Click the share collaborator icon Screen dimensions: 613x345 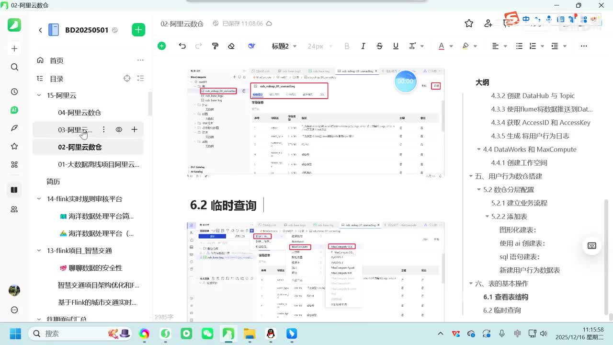pyautogui.click(x=488, y=23)
